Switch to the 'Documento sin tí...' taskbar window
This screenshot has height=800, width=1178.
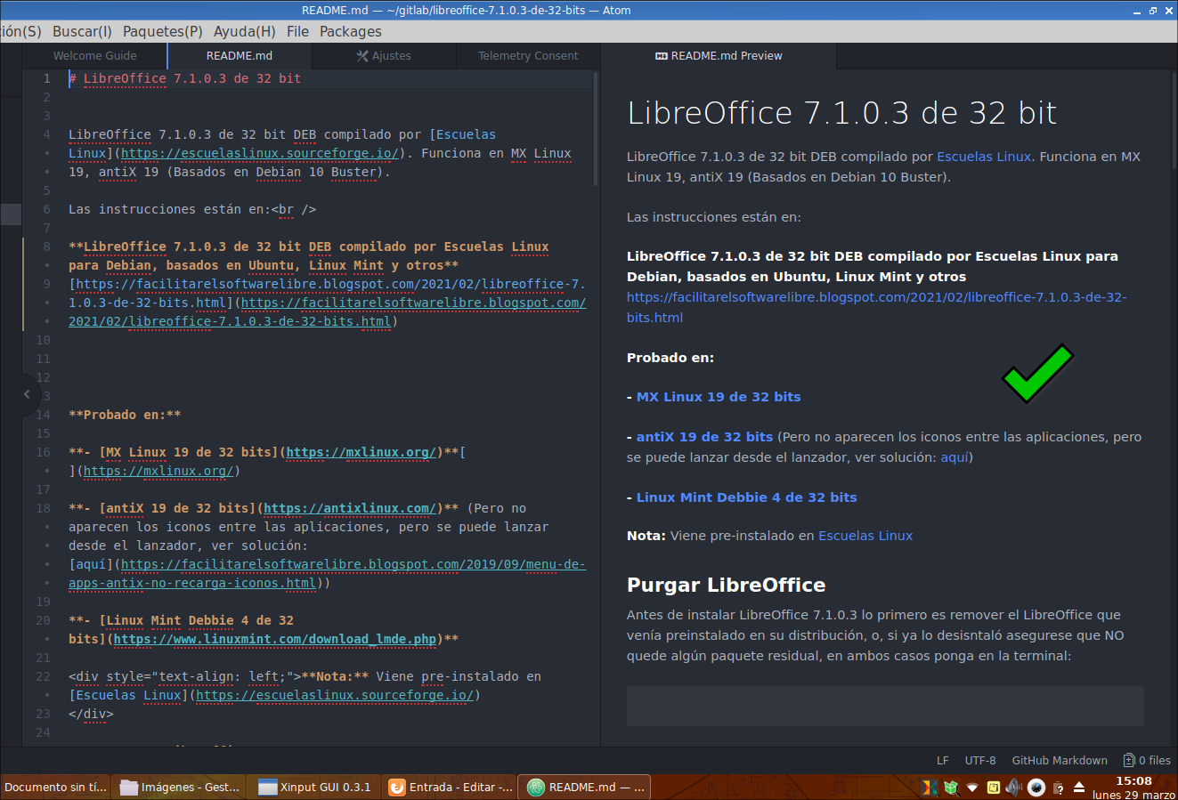[55, 788]
